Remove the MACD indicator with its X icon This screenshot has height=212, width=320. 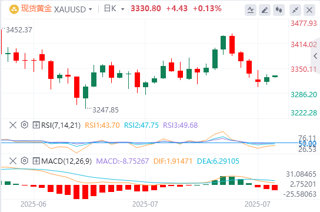[x=13, y=161]
